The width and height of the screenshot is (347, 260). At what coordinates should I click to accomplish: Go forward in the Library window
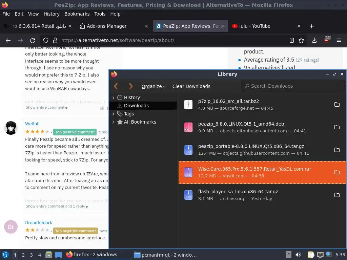point(131,86)
